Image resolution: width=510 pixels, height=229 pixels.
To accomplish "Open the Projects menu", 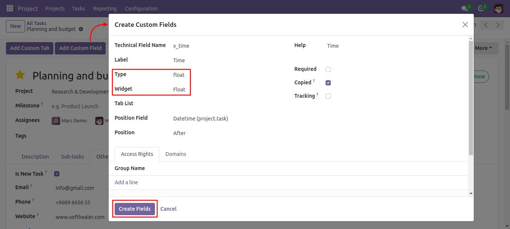I will 55,8.
